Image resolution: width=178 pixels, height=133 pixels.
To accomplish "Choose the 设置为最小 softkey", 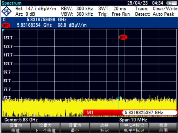I will pyautogui.click(x=75, y=128).
